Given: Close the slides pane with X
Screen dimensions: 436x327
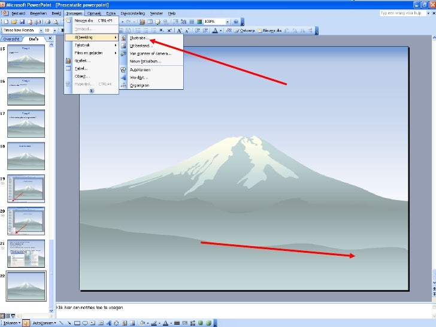Looking at the screenshot, I should click(50, 38).
